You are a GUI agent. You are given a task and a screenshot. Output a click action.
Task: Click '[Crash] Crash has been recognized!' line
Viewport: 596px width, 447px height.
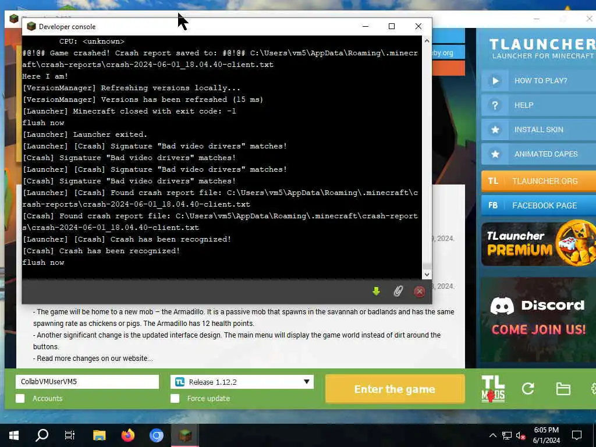pos(101,251)
